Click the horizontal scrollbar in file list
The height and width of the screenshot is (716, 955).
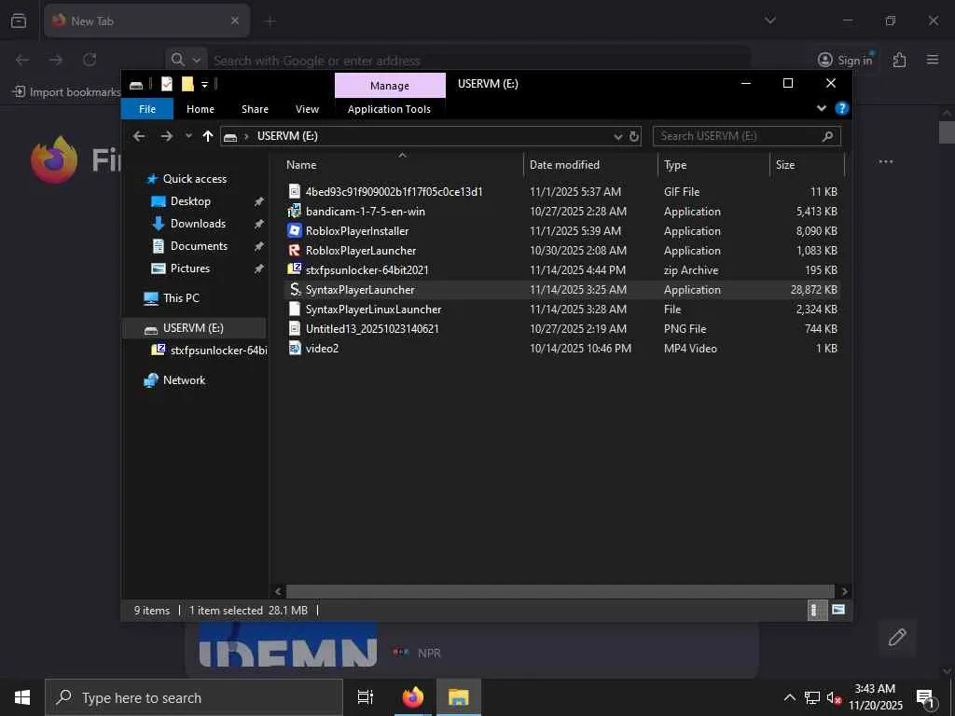tap(560, 592)
